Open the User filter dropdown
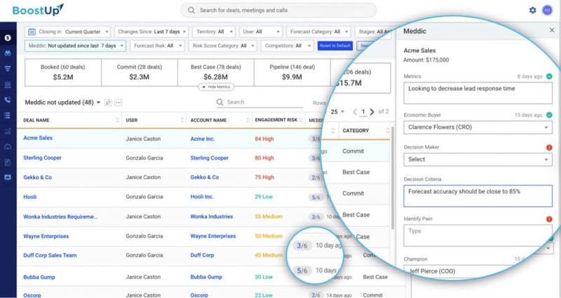 [261, 32]
